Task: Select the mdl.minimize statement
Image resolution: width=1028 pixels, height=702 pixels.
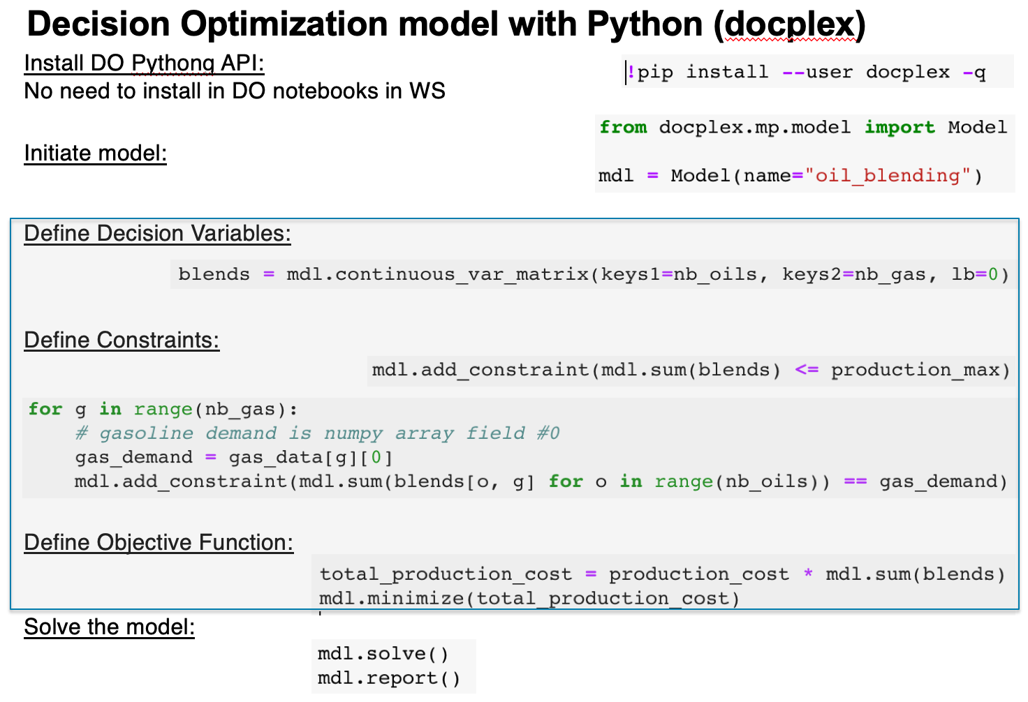Action: [529, 598]
